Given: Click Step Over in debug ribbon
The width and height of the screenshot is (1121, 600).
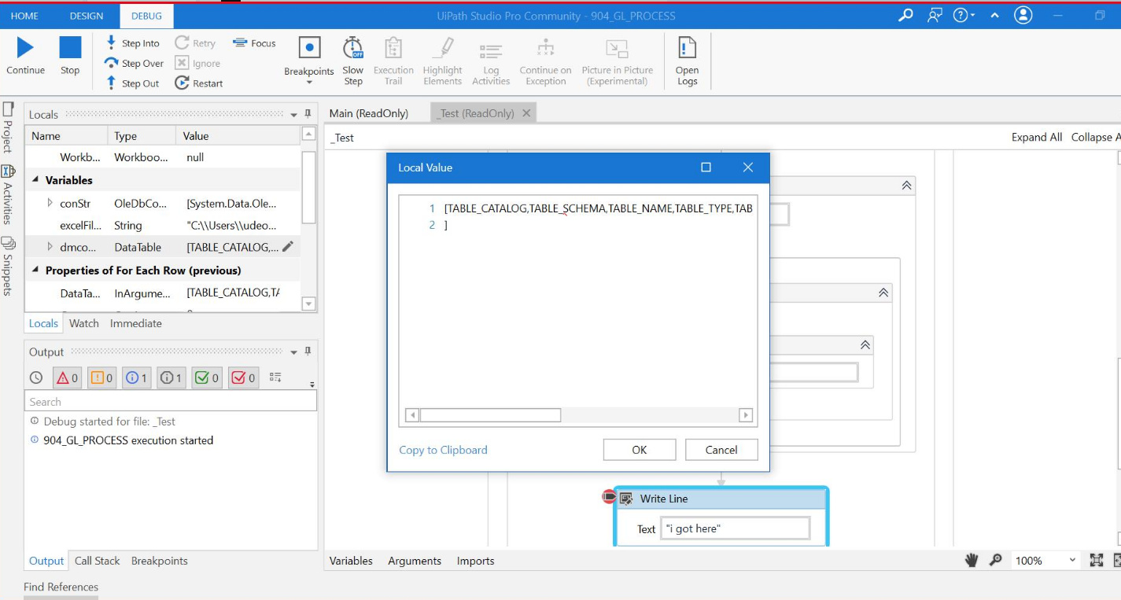Looking at the screenshot, I should click(134, 64).
